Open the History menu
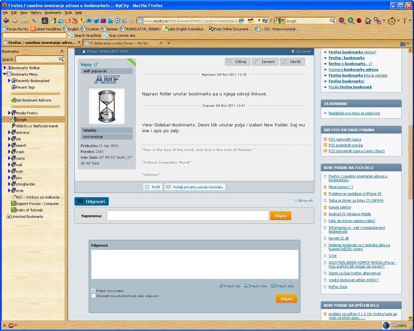 36,13
